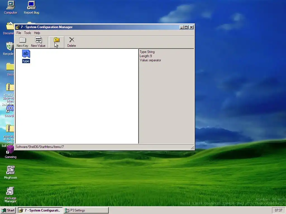Select the Gameing desktop shortcut
286x214 pixels.
[x=10, y=152]
